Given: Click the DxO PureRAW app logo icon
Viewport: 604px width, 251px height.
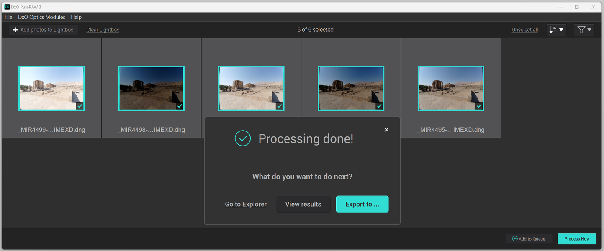Looking at the screenshot, I should point(7,7).
